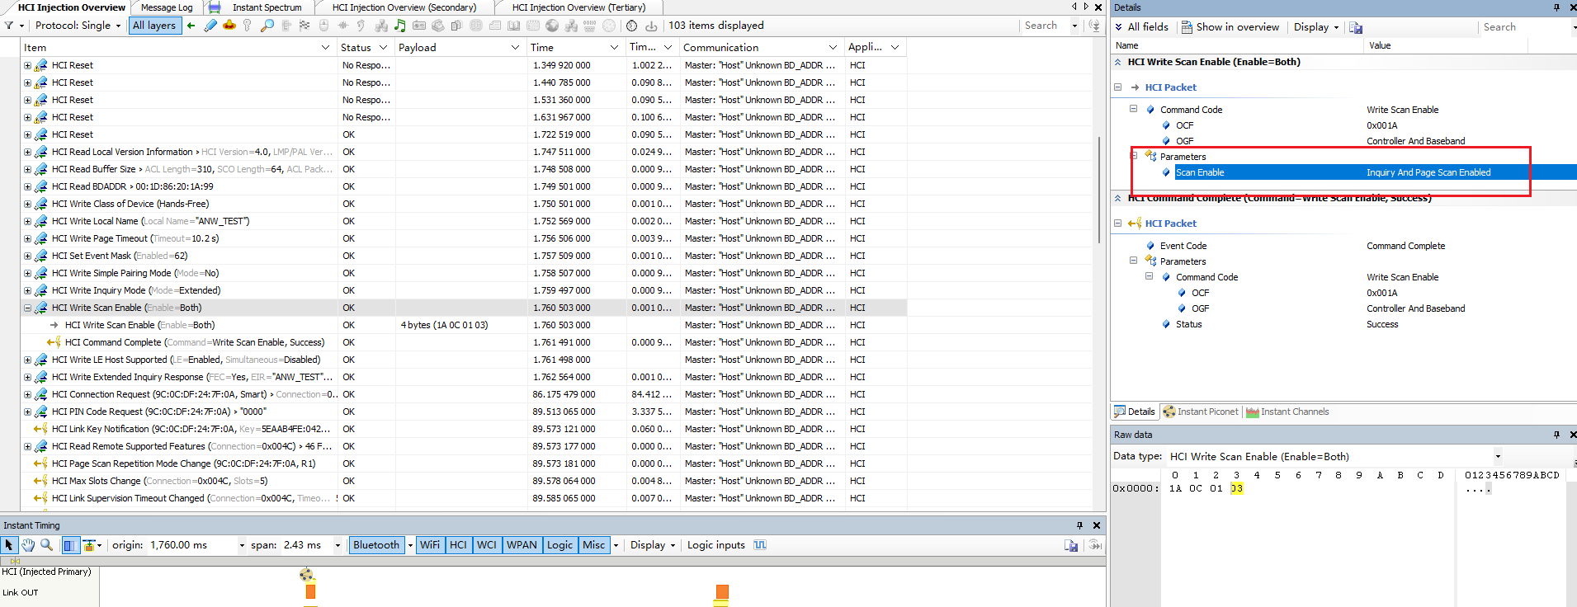The height and width of the screenshot is (607, 1577).
Task: Click the Logic inputs waveform icon
Action: tap(760, 545)
